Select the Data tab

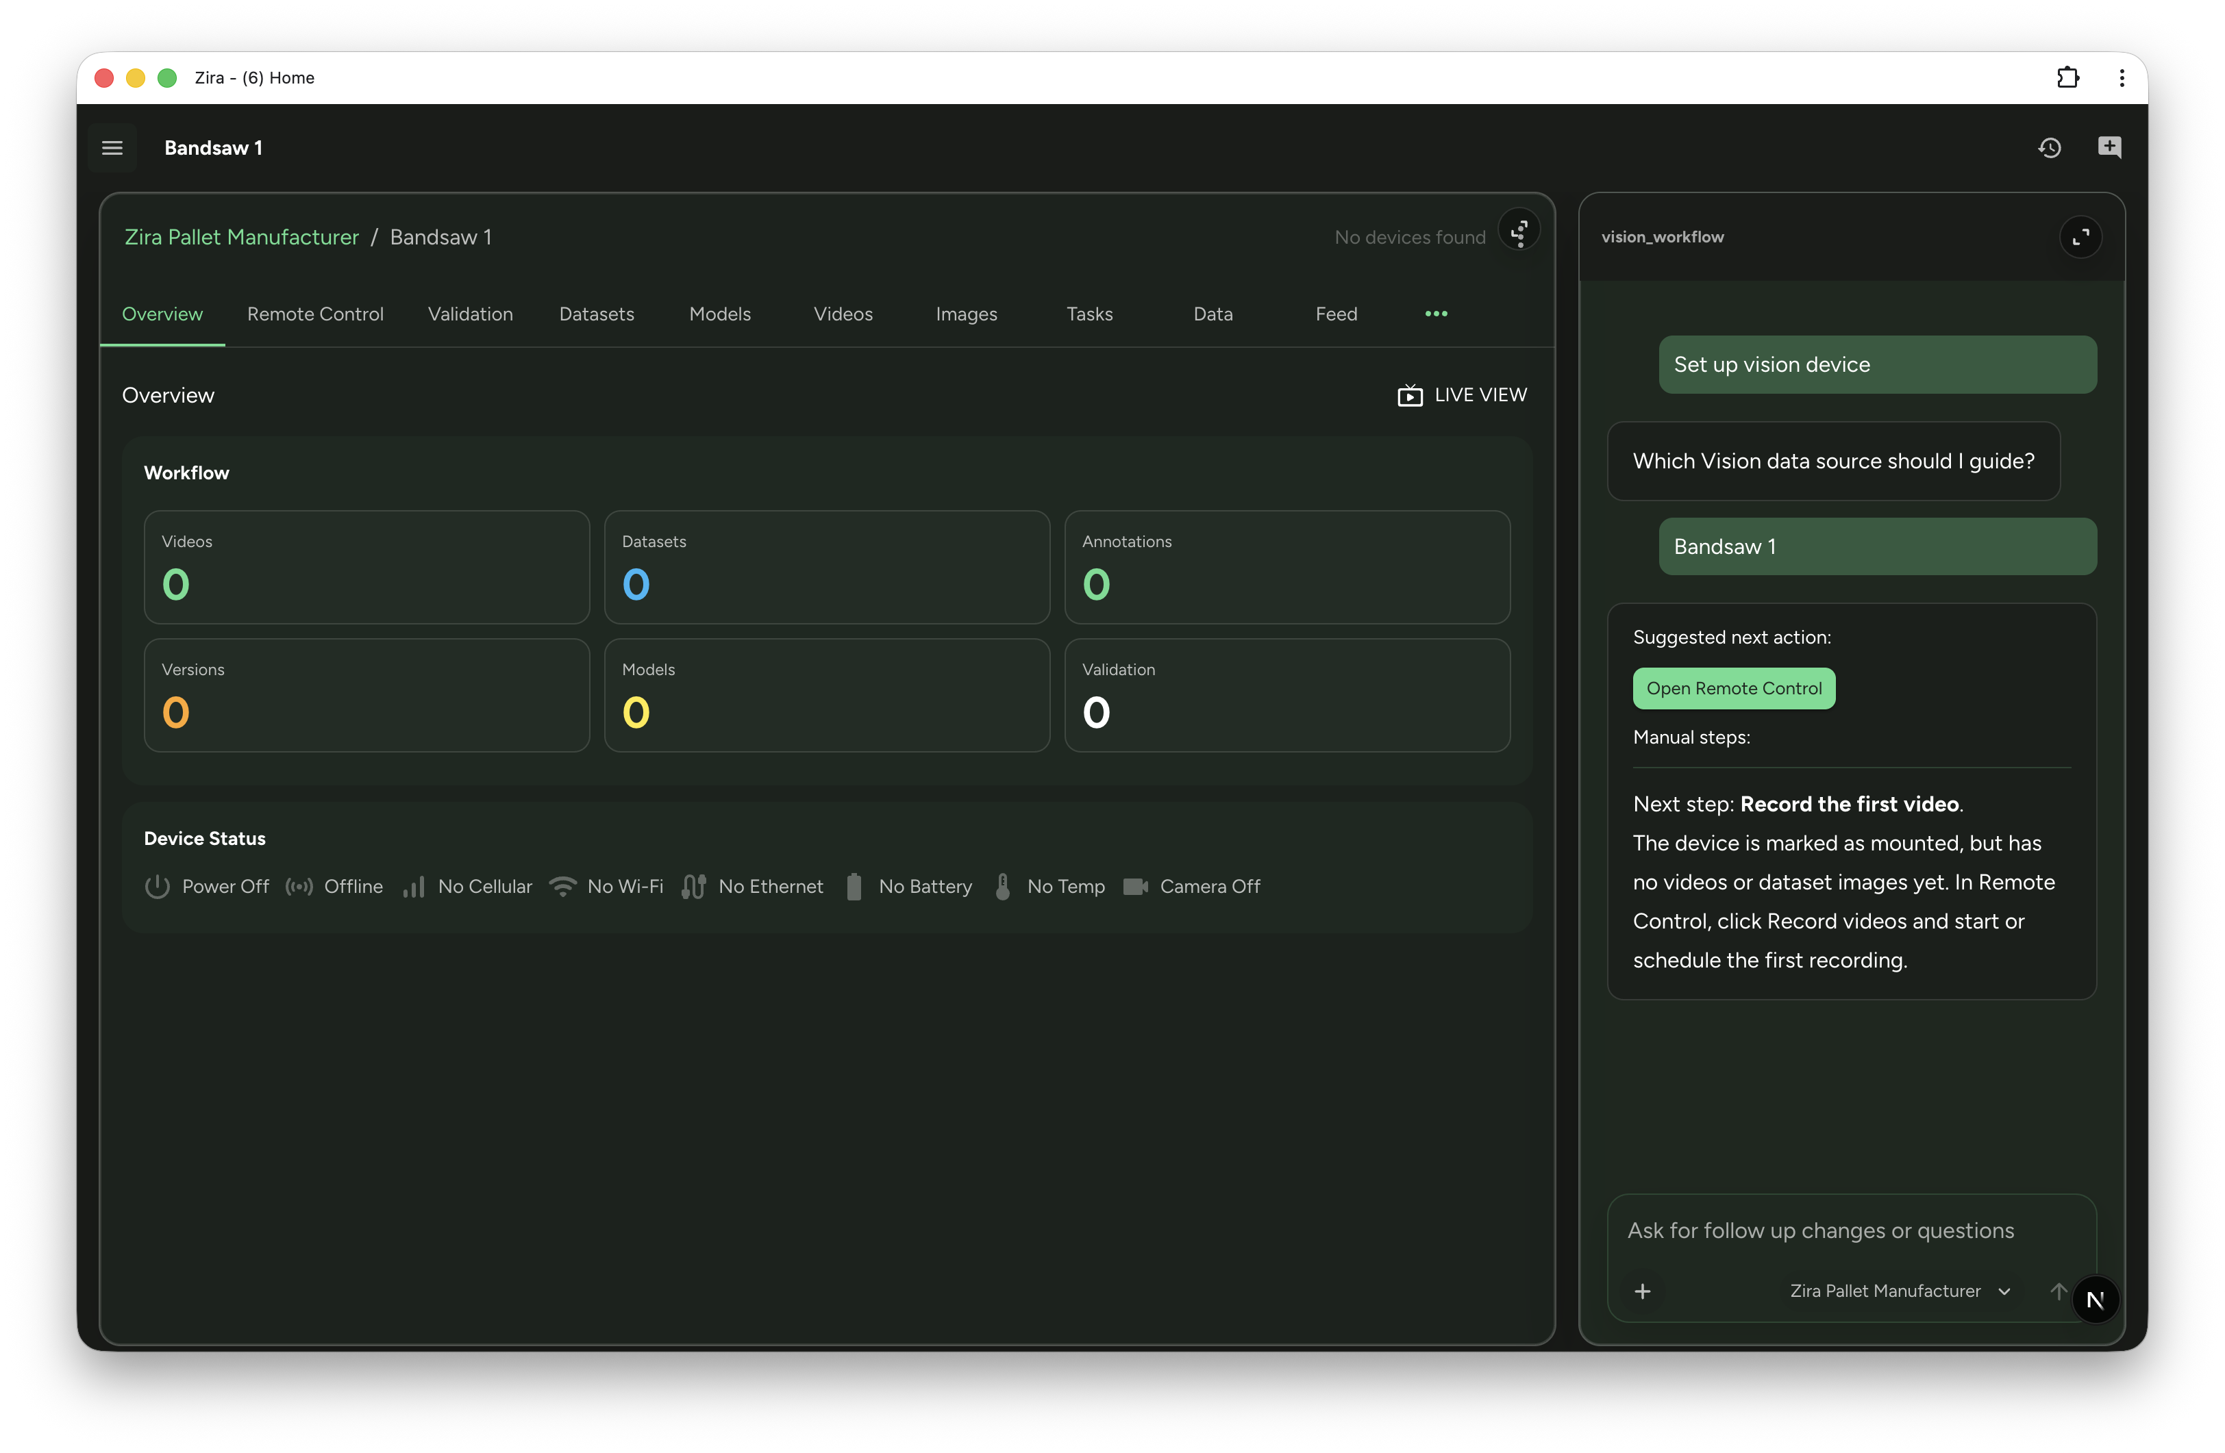[1213, 314]
